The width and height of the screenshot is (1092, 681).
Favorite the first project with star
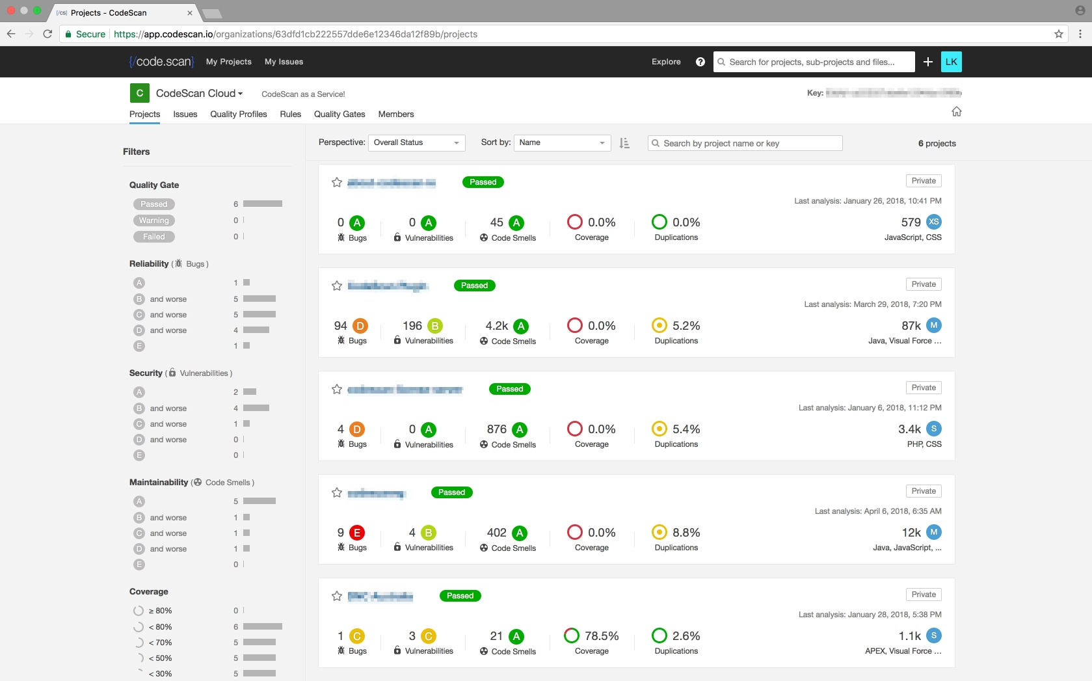tap(337, 182)
